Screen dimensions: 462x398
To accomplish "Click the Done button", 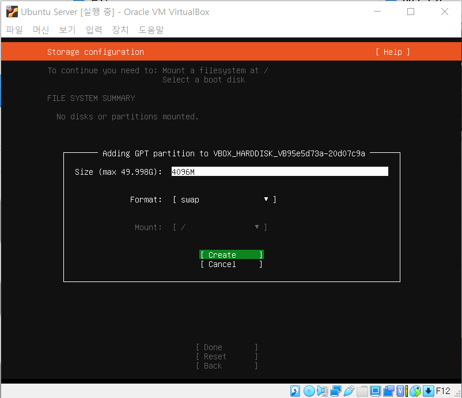I will click(227, 347).
